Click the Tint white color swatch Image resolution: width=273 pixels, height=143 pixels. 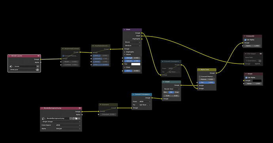coord(136,64)
